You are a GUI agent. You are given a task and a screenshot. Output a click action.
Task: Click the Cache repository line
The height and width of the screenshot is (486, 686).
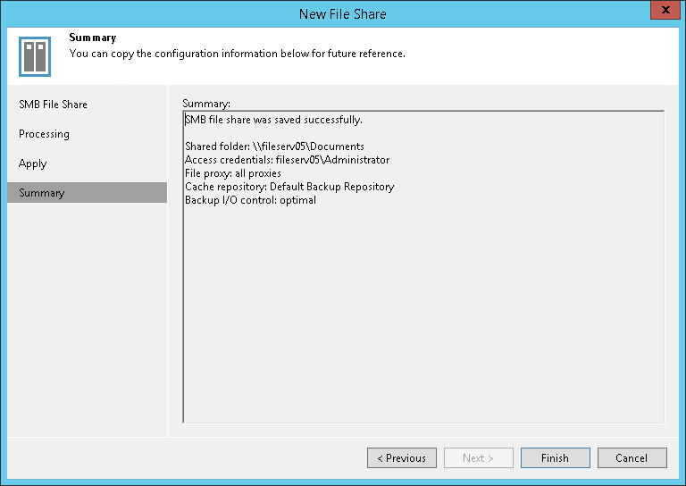click(289, 187)
